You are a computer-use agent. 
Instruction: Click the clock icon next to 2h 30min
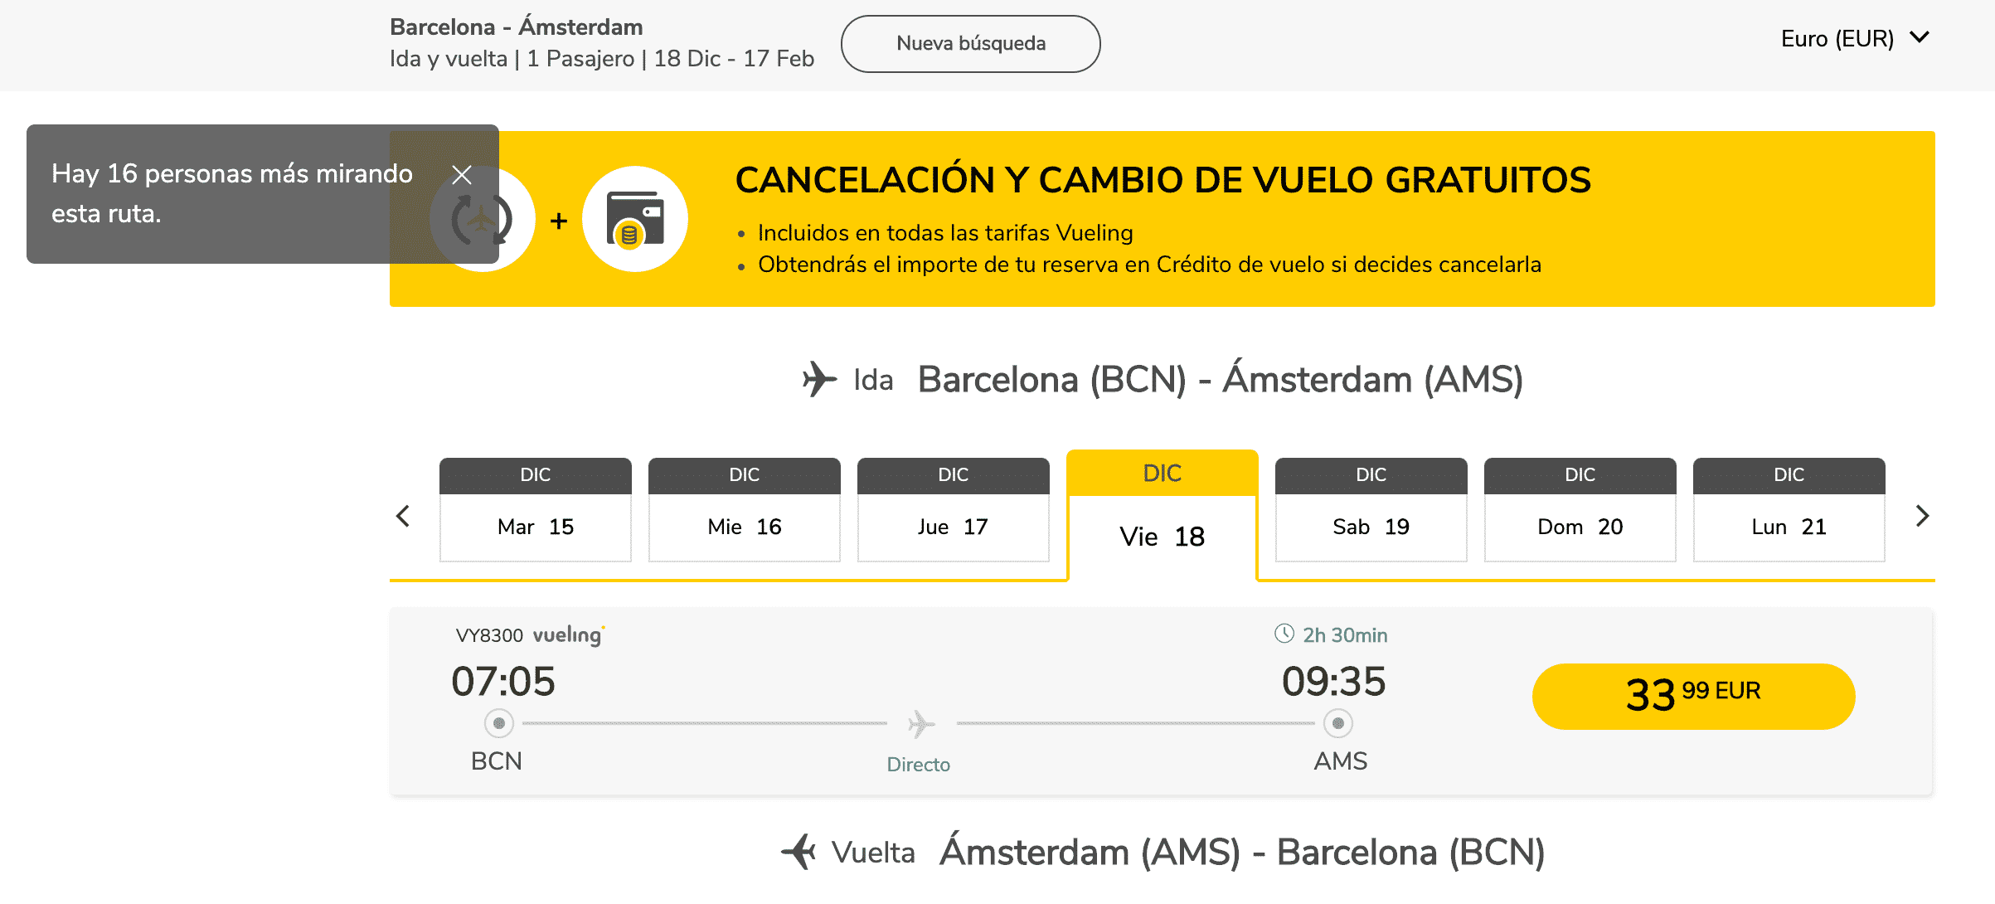coord(1284,634)
